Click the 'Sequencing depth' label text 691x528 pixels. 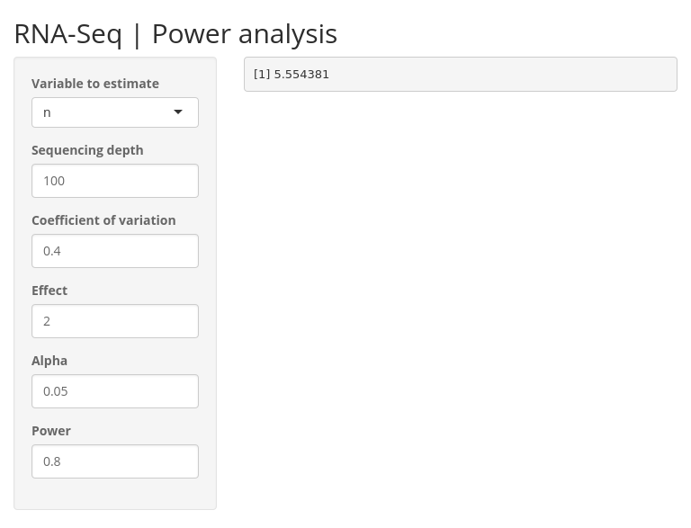[87, 150]
